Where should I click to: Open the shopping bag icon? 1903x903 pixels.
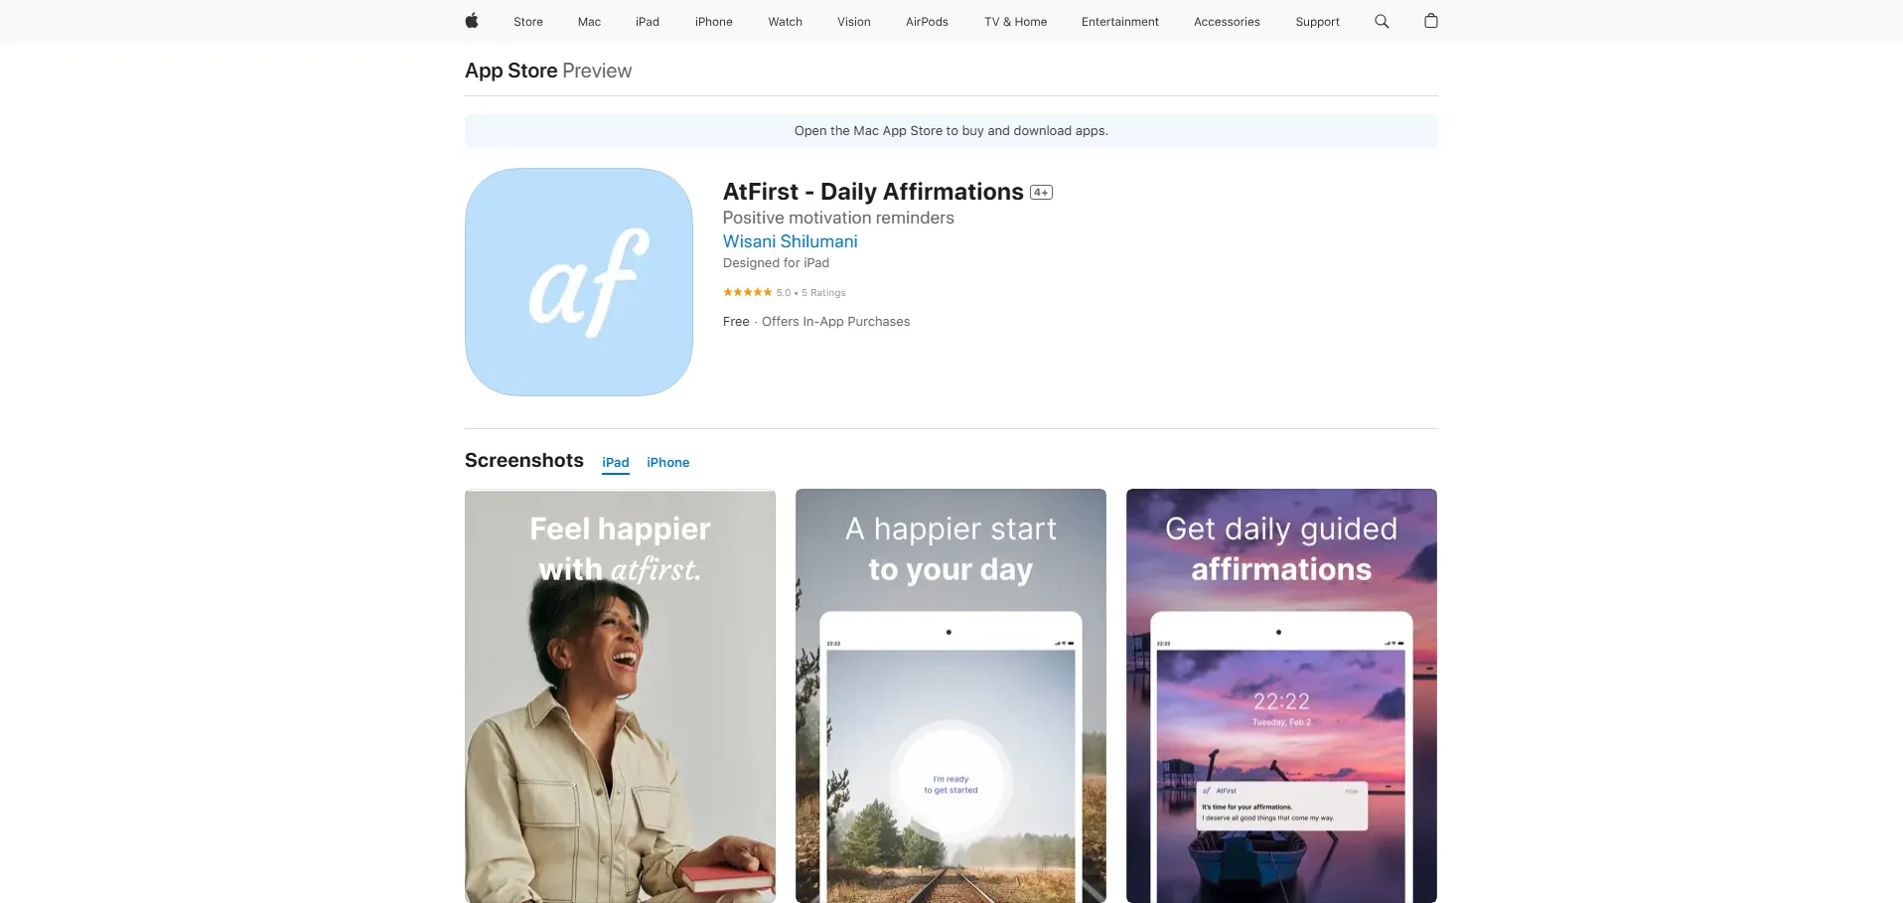click(x=1431, y=21)
